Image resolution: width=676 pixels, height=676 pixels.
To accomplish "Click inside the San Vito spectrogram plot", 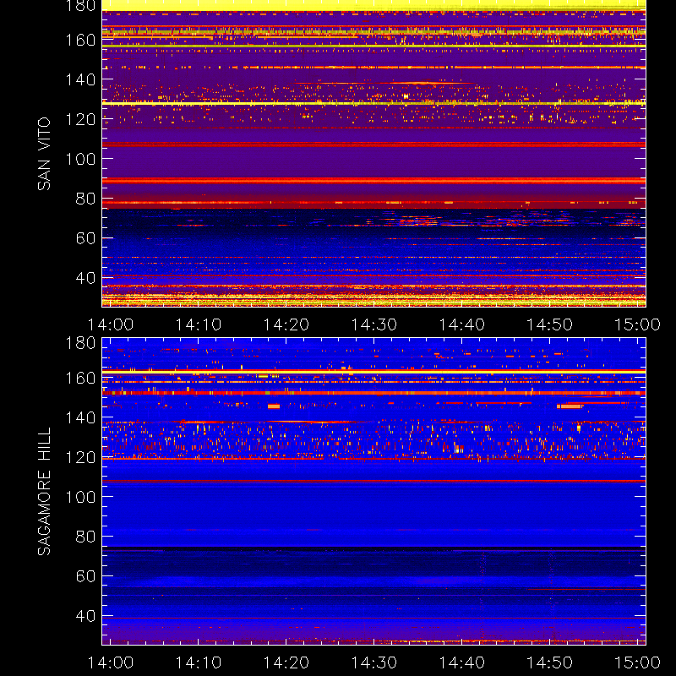I will [x=373, y=154].
